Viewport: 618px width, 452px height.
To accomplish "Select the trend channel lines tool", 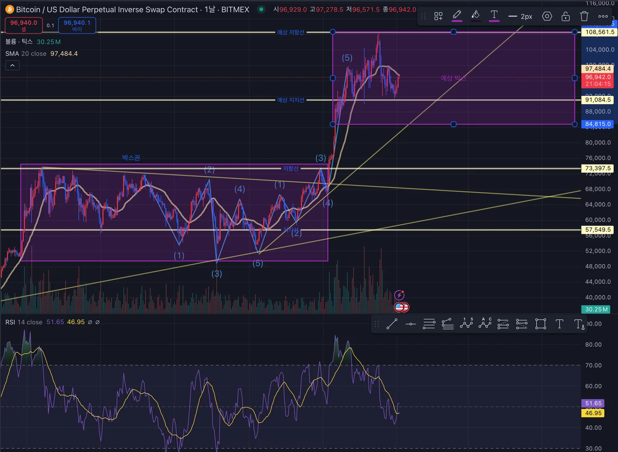I will pos(448,324).
